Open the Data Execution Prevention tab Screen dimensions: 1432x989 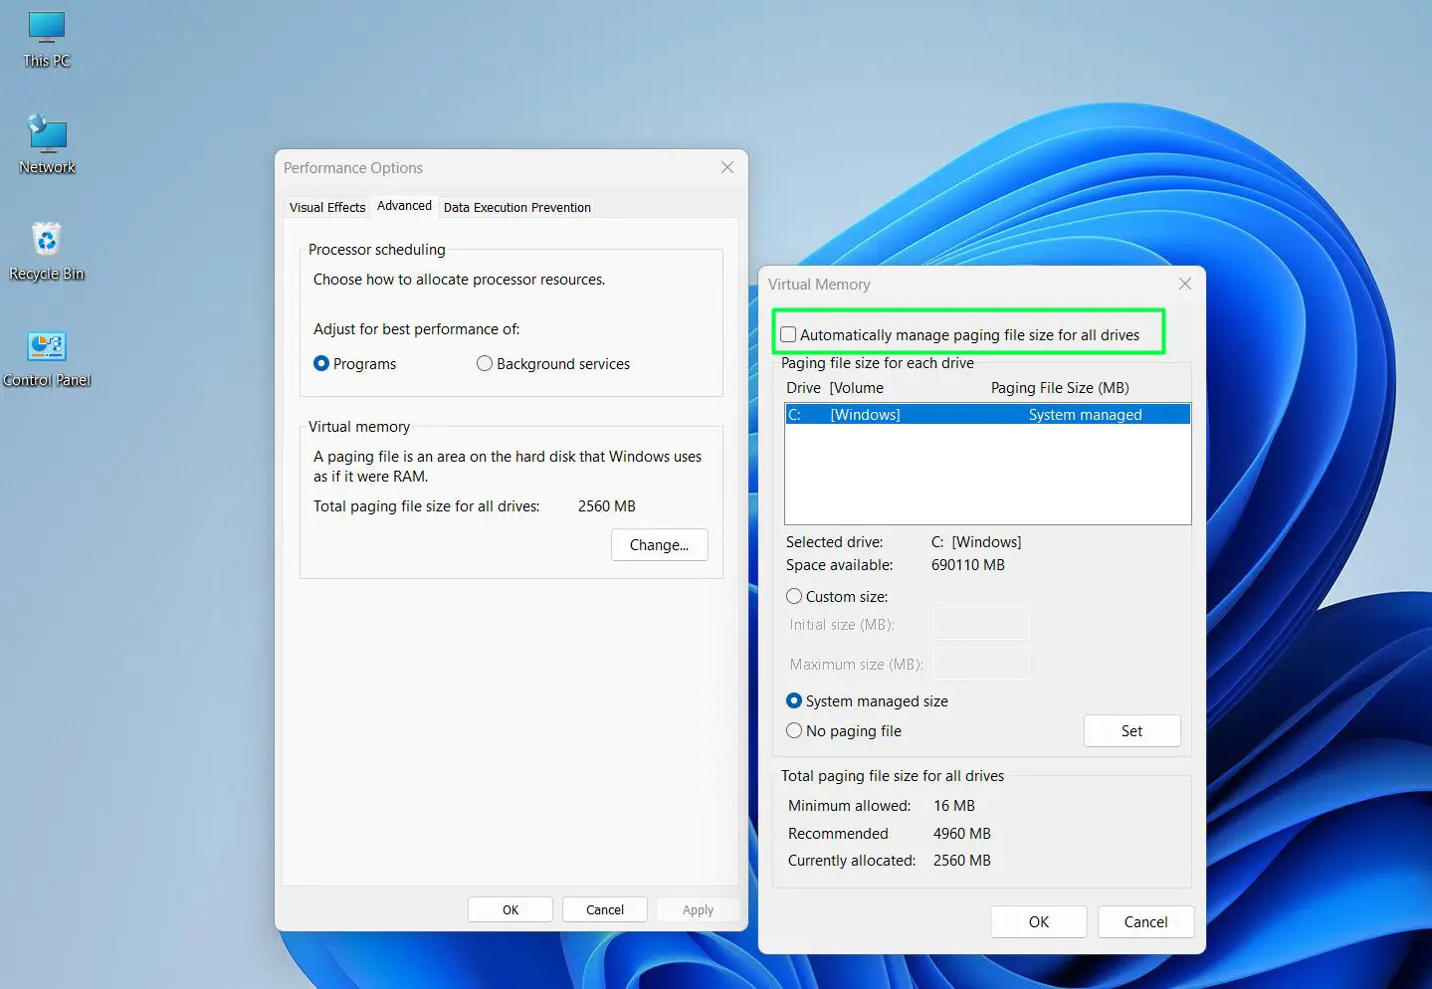pyautogui.click(x=516, y=207)
